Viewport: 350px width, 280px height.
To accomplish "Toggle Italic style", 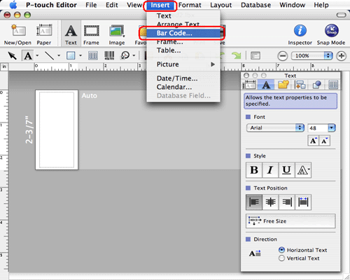I will coord(270,170).
